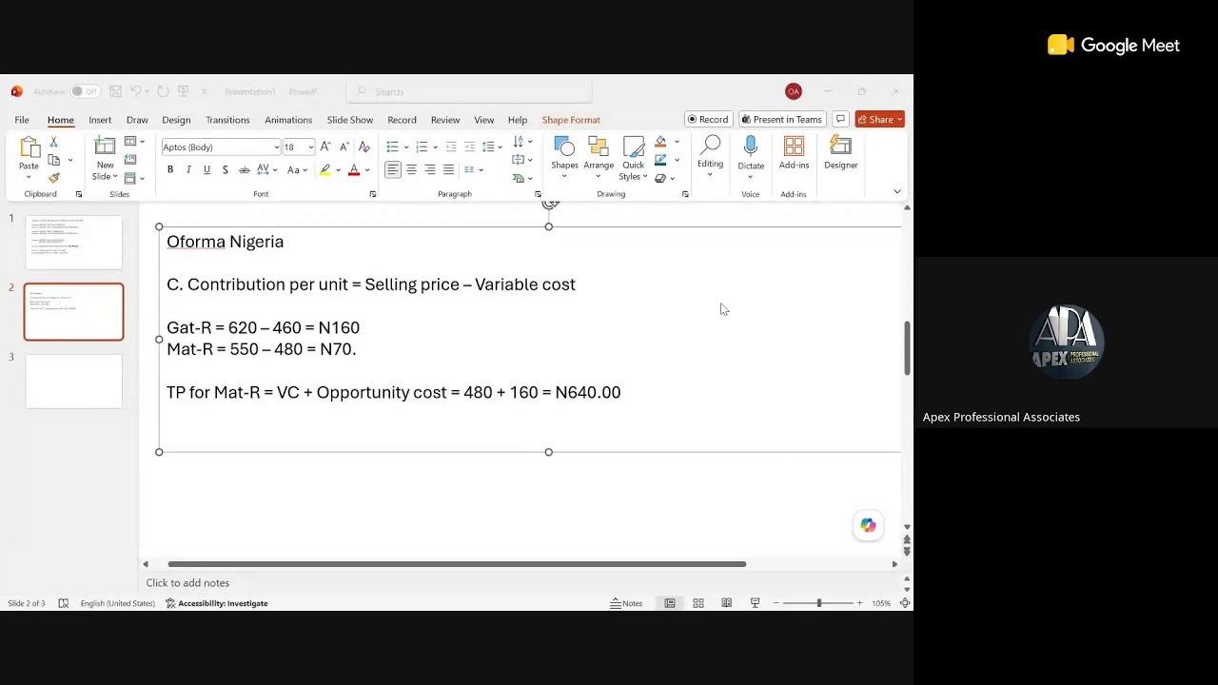Toggle Italic formatting
1218x685 pixels.
coord(188,169)
